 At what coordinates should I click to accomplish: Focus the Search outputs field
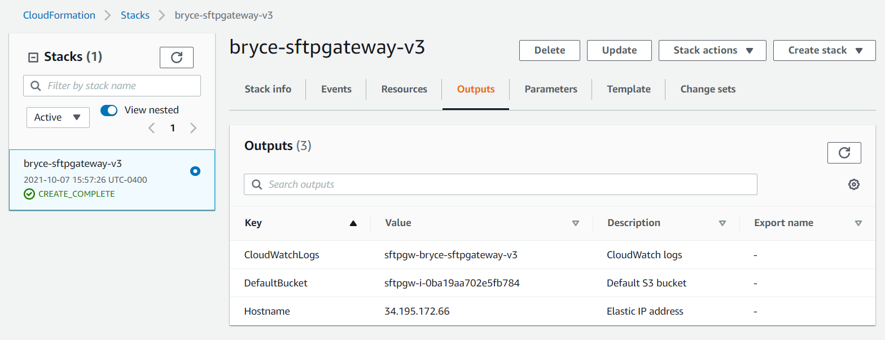pos(501,184)
